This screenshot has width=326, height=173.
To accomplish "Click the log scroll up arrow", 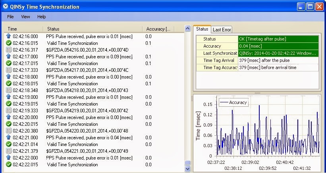I will (188, 29).
